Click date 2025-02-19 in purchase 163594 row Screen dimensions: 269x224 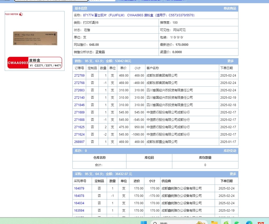click(x=227, y=211)
